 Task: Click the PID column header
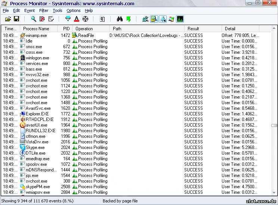tap(65, 29)
